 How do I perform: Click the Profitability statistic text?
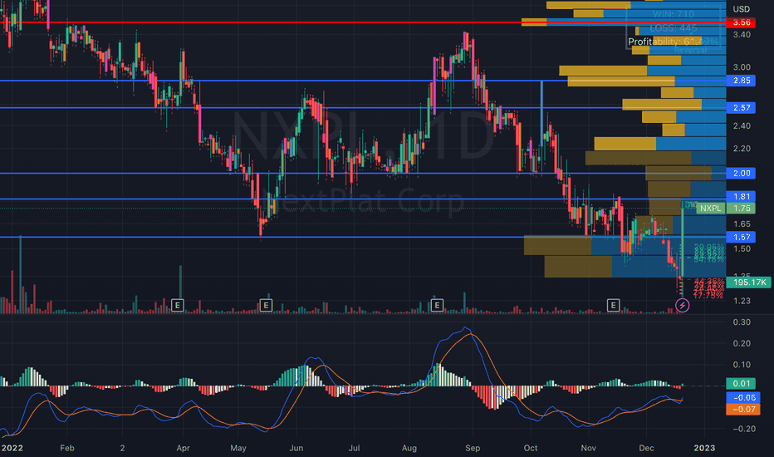[674, 42]
